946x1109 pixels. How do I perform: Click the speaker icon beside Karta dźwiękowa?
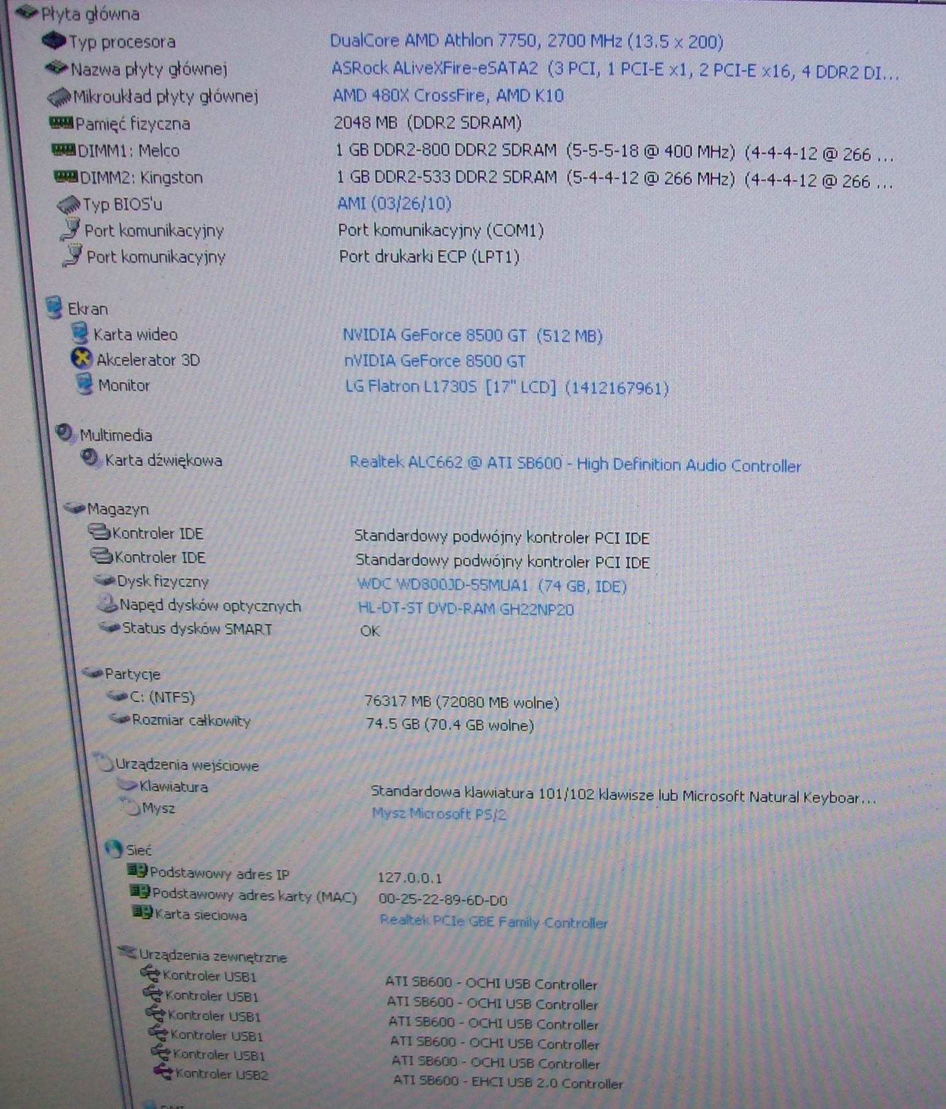tap(90, 458)
